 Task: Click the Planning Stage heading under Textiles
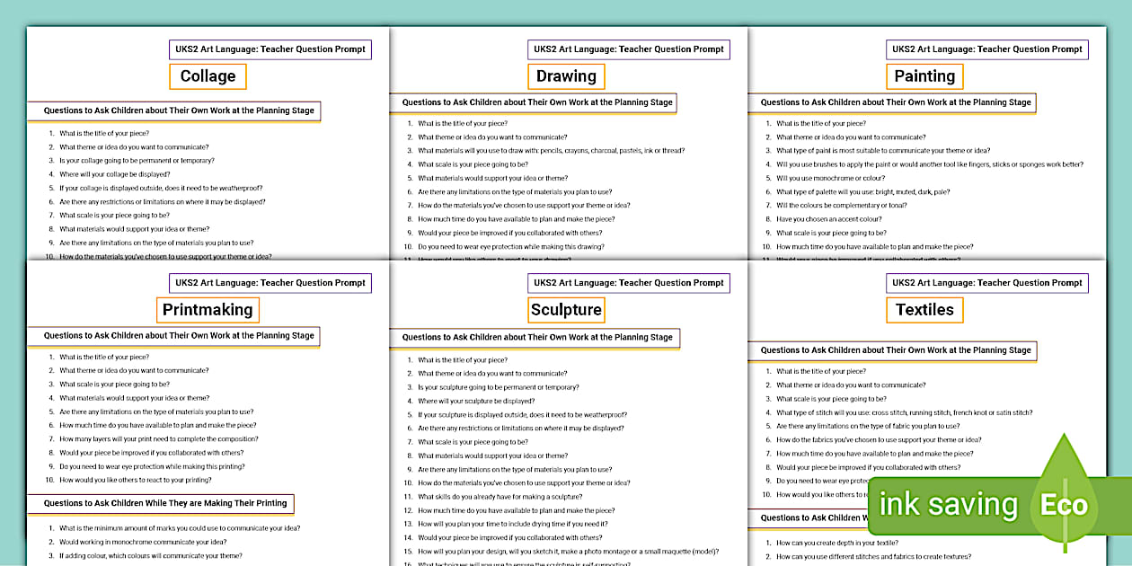895,350
